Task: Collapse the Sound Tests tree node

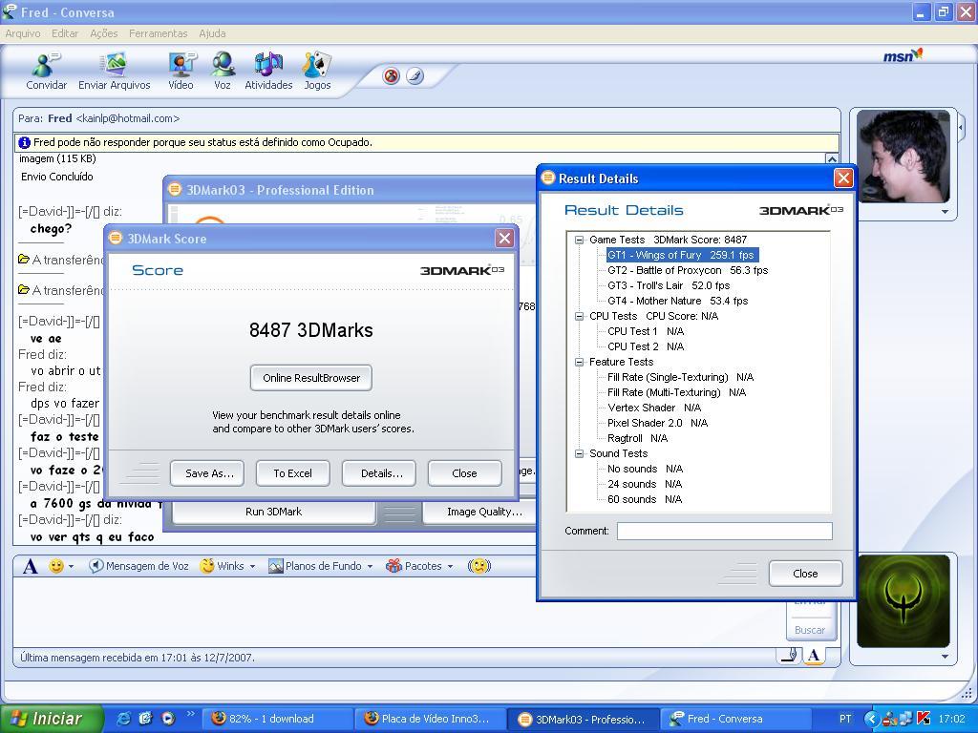Action: click(580, 453)
